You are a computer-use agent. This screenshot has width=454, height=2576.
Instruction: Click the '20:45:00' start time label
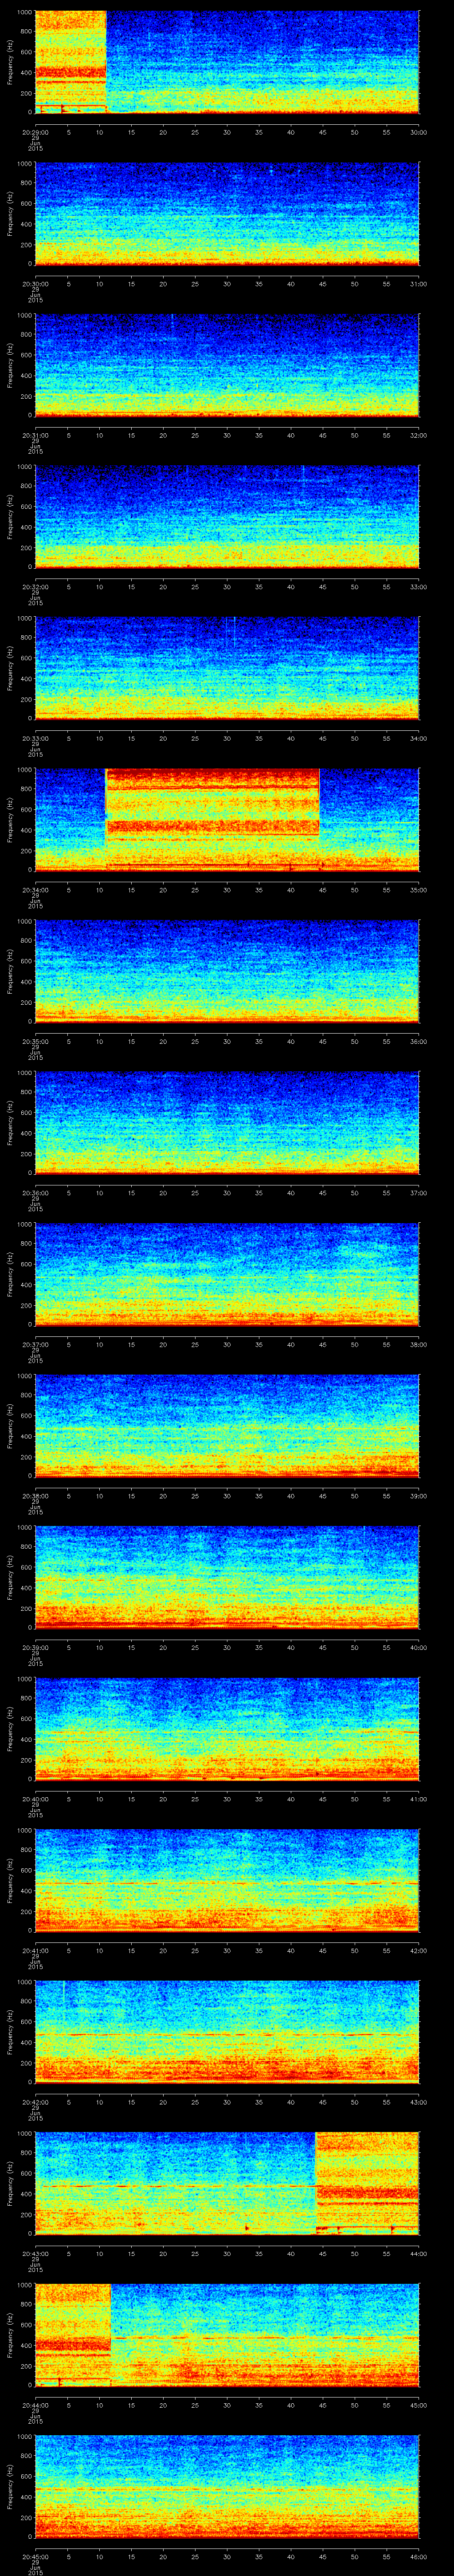[35, 2556]
